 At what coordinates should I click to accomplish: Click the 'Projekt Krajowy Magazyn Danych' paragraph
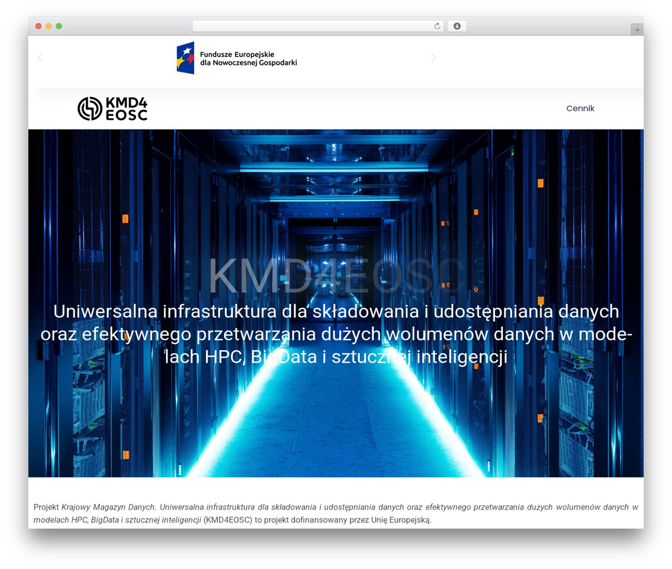click(x=336, y=513)
